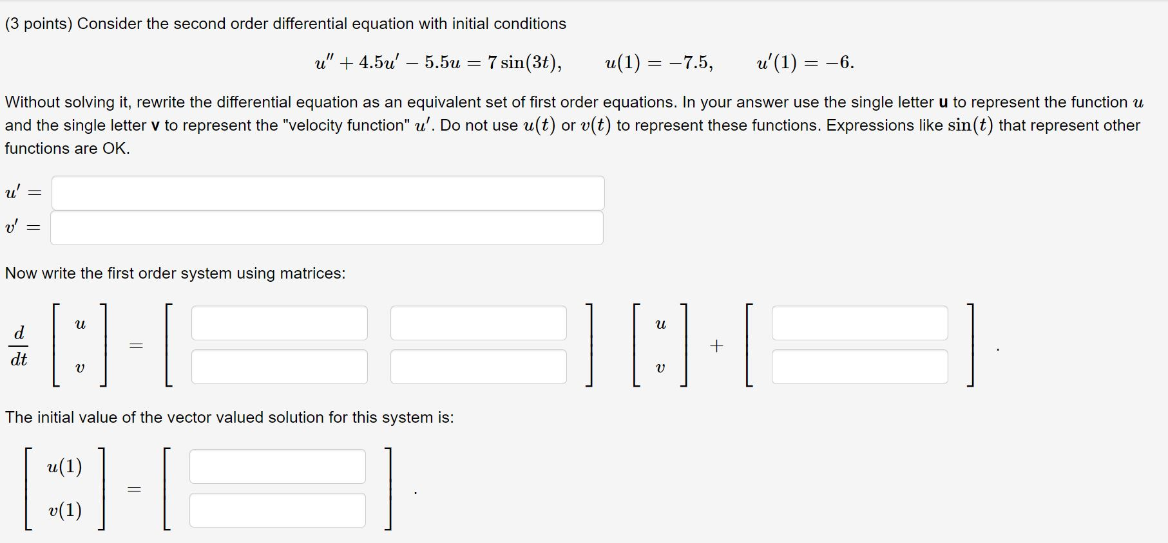
Task: Click the v entry in the state vector
Action: 80,368
